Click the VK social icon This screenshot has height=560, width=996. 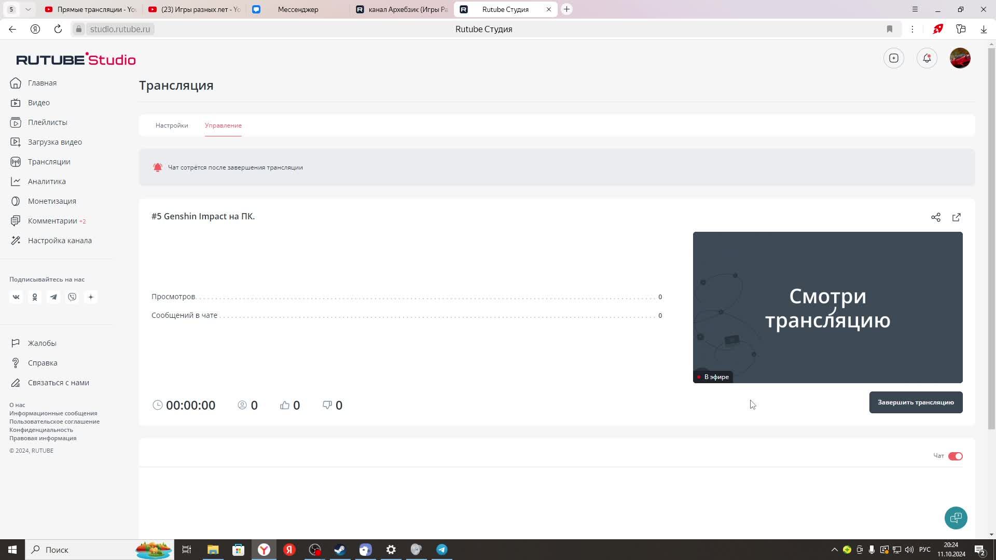pos(16,297)
